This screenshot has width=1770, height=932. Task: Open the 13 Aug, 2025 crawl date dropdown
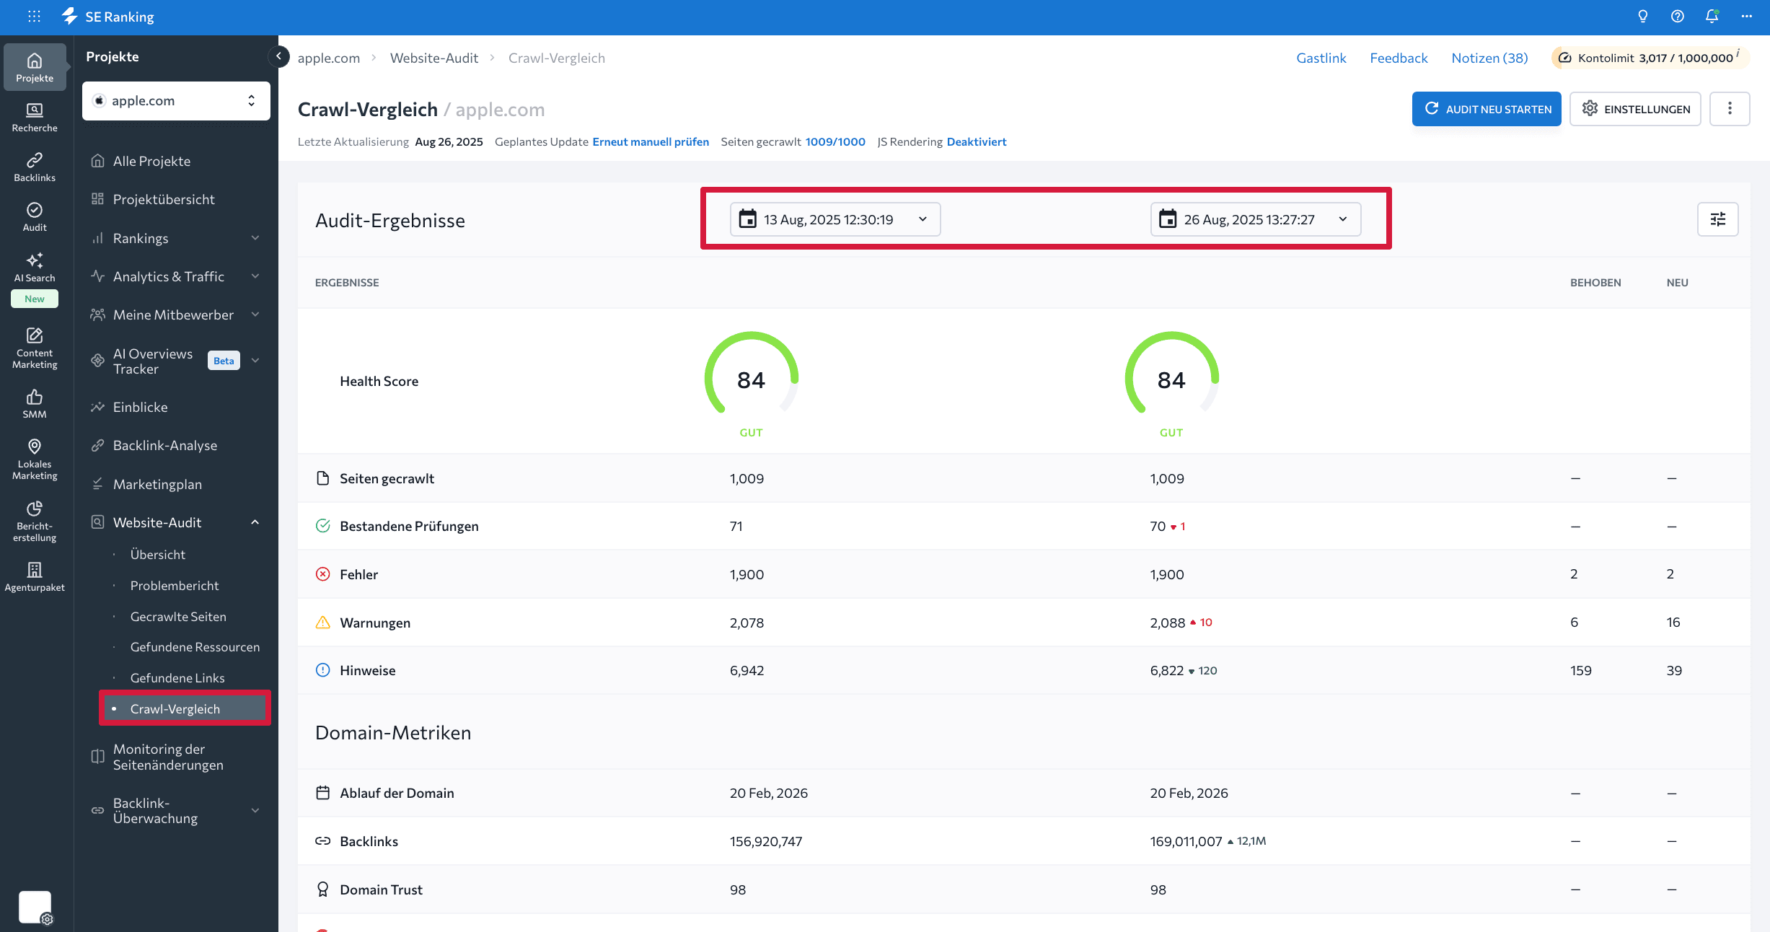coord(835,219)
